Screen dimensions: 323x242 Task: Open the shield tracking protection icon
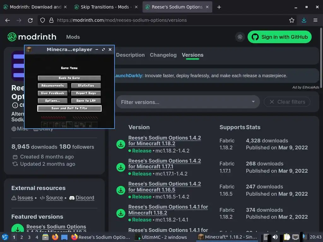(x=43, y=20)
